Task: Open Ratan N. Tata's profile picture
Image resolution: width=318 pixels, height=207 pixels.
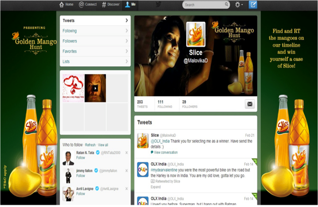Action: point(68,158)
